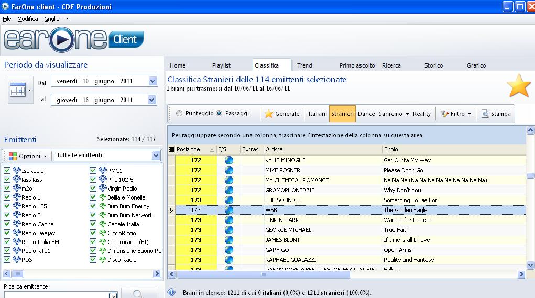Sort by Posizione column header

click(196, 149)
